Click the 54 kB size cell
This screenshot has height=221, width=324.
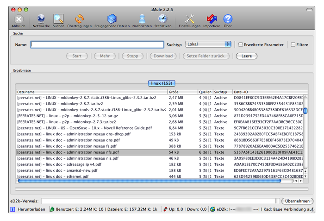pos(174,152)
